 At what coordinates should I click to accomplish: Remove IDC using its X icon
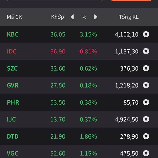(x=146, y=51)
